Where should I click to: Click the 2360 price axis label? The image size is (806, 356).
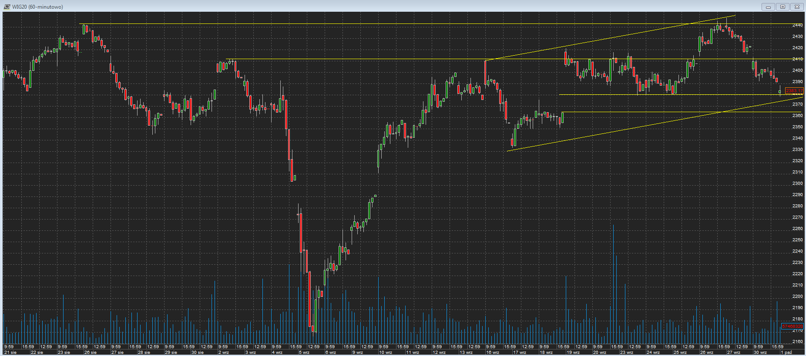798,116
